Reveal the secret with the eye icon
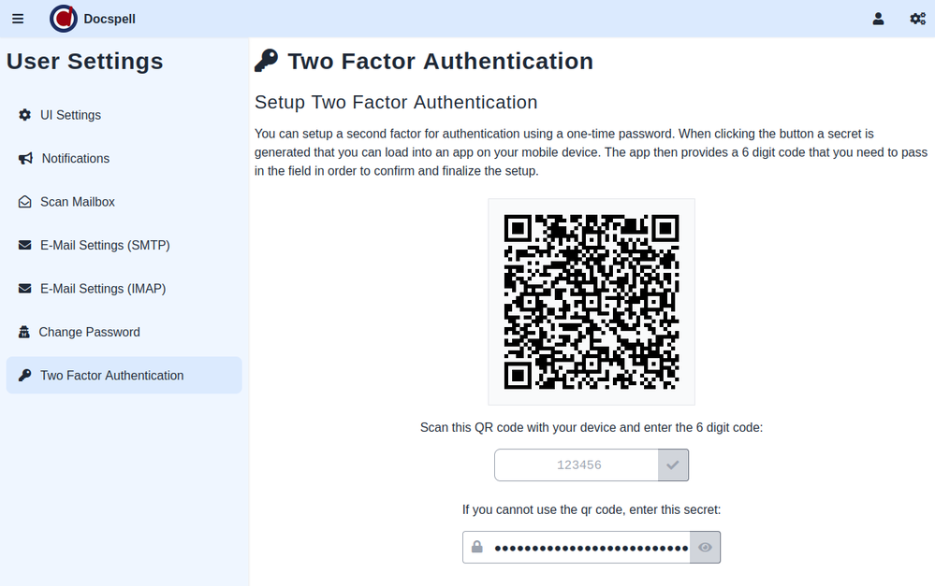Screen dimensions: 935x586 click(705, 548)
